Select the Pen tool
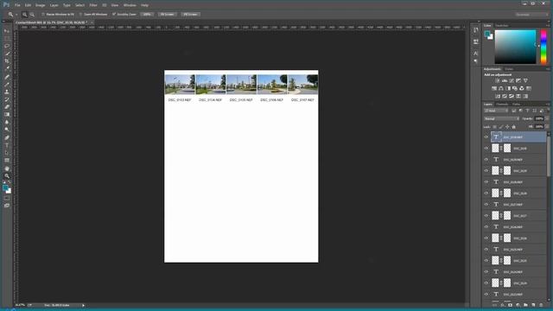 7,137
